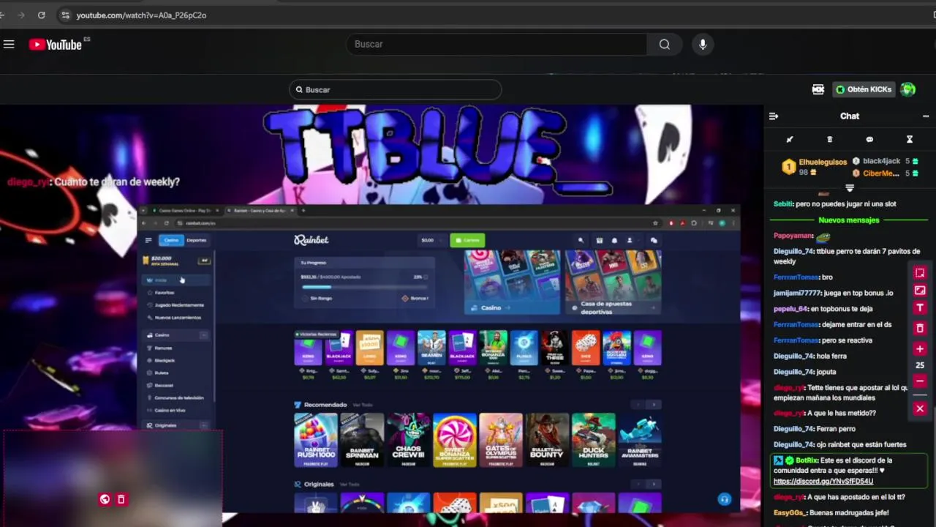Click the speech bubble icon in chat
Image resolution: width=936 pixels, height=527 pixels.
click(869, 139)
